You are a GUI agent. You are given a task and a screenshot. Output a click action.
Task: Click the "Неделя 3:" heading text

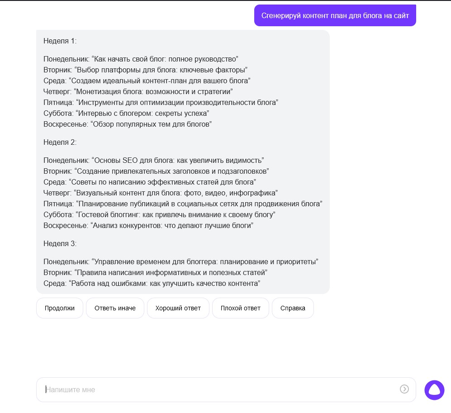click(x=60, y=244)
